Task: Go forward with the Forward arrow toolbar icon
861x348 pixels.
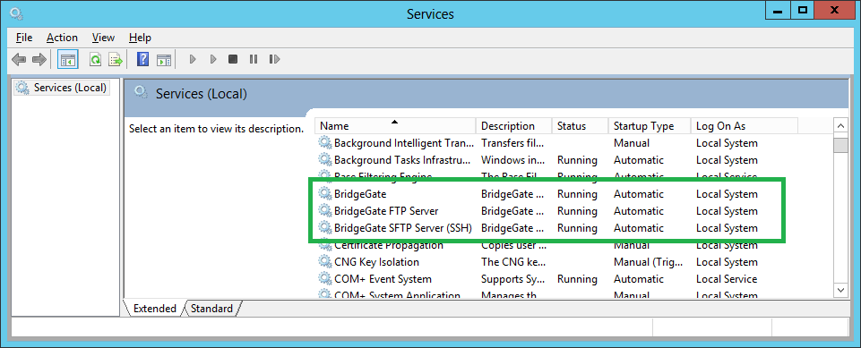Action: [39, 59]
